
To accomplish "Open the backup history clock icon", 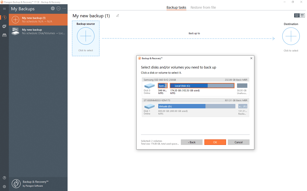I will tap(4, 17).
